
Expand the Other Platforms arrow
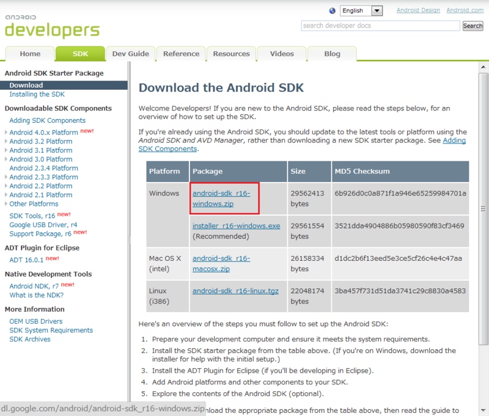coord(6,204)
